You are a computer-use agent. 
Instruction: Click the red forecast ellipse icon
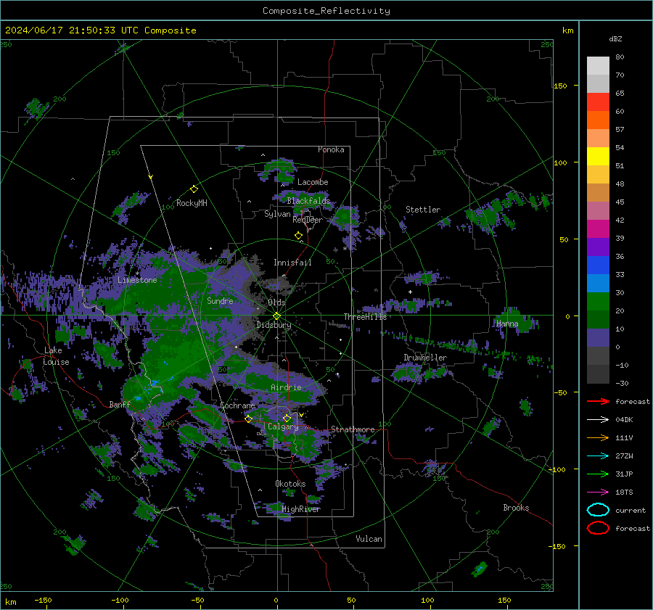[598, 528]
